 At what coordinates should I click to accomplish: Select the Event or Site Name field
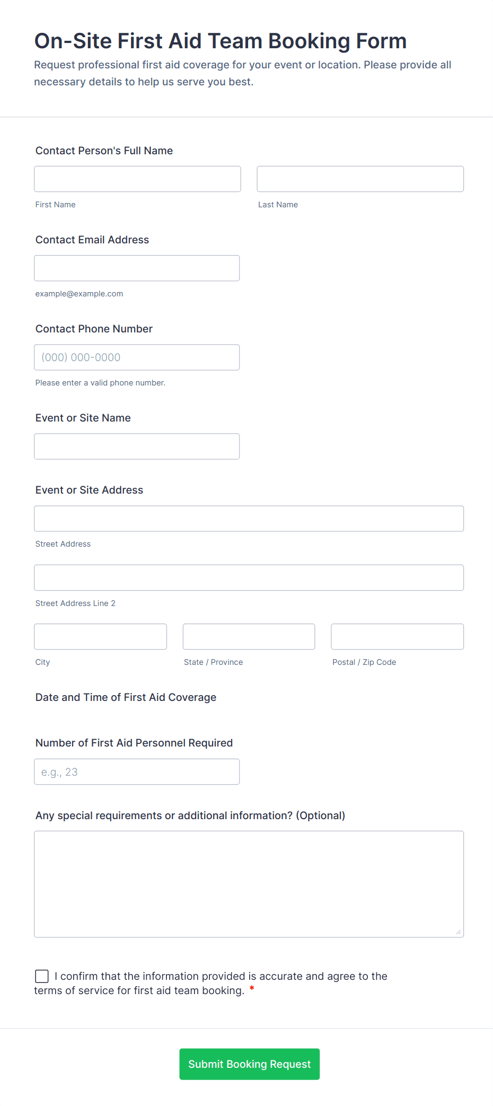pos(137,446)
